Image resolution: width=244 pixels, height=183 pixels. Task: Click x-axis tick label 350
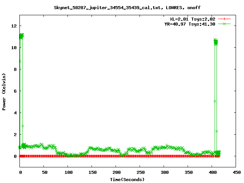point(189,172)
